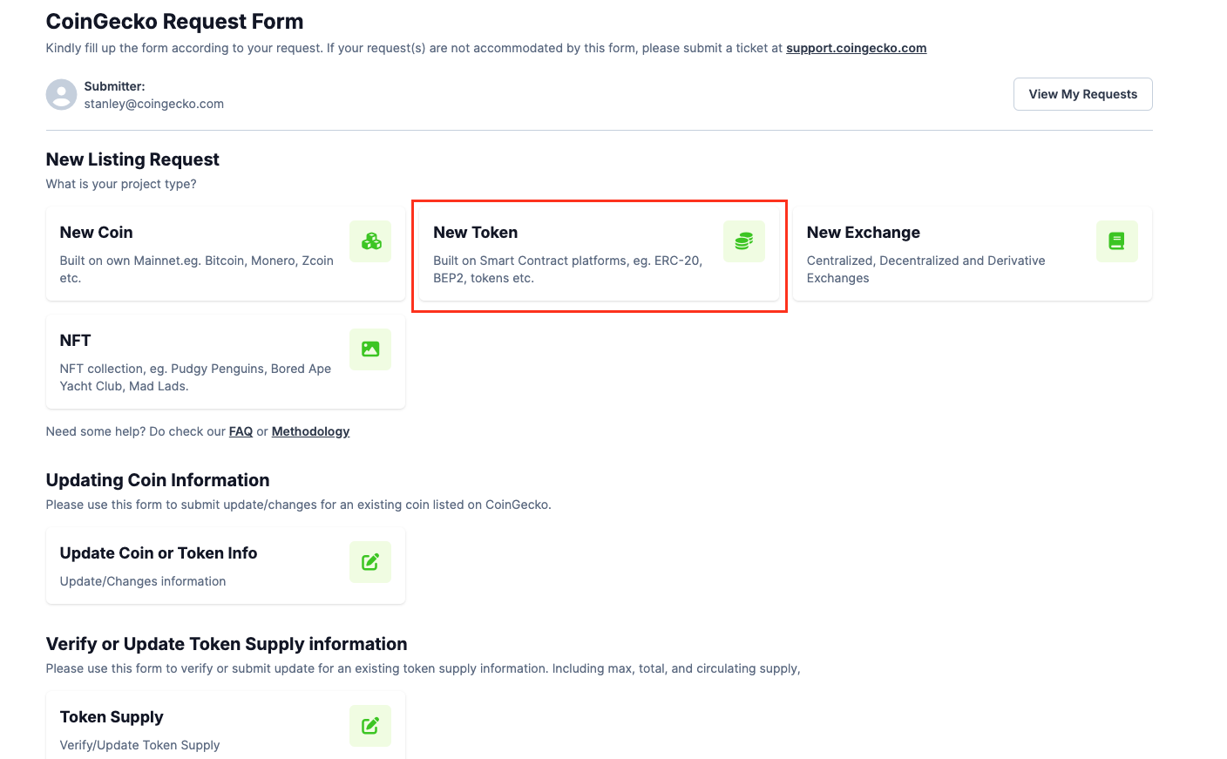1227x759 pixels.
Task: Open the View My Requests page
Action: (x=1082, y=94)
